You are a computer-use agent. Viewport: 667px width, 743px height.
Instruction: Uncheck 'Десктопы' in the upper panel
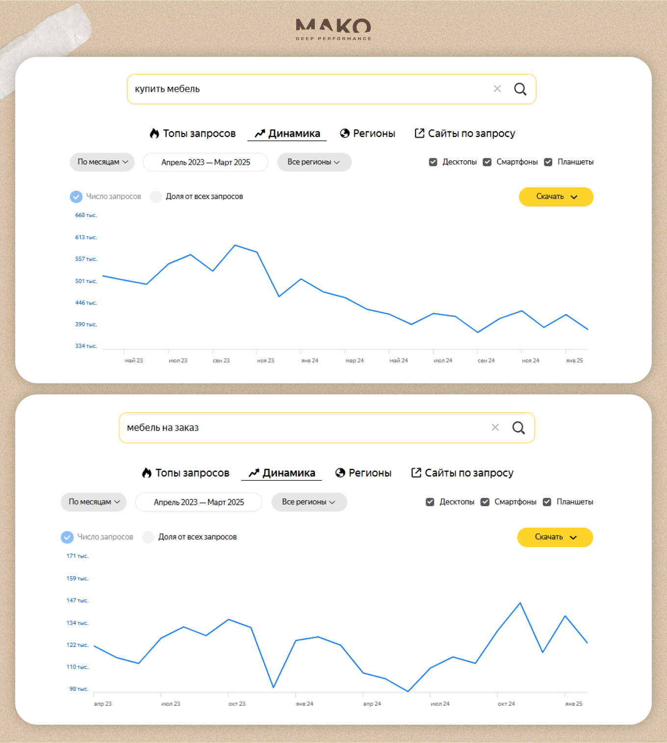click(433, 162)
